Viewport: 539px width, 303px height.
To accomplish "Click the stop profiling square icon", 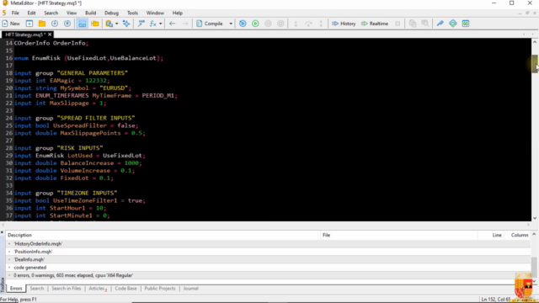I will (398, 24).
